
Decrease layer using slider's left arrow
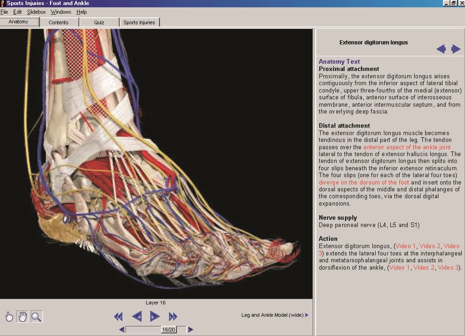122,330
